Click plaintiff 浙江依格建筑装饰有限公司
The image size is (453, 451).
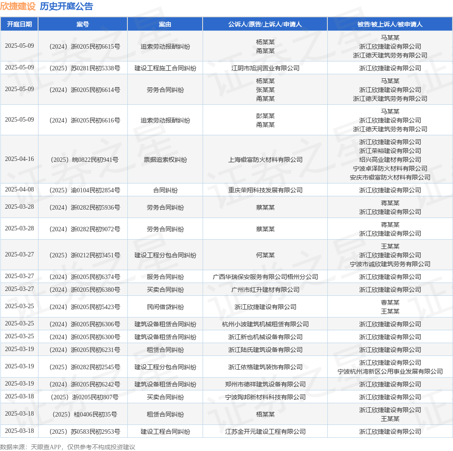click(265, 367)
